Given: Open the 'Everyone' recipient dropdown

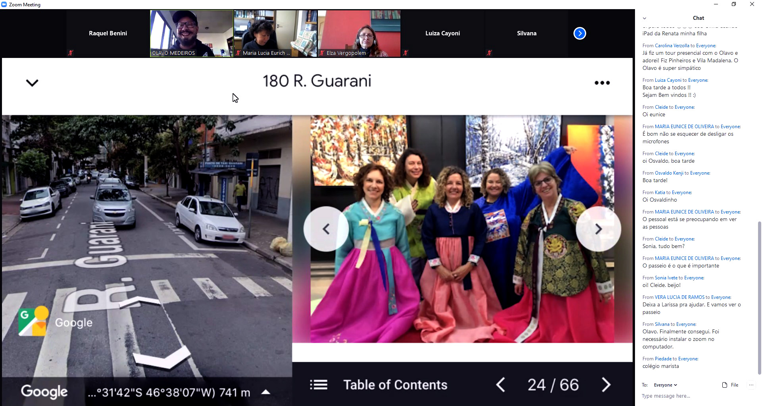Looking at the screenshot, I should [665, 385].
